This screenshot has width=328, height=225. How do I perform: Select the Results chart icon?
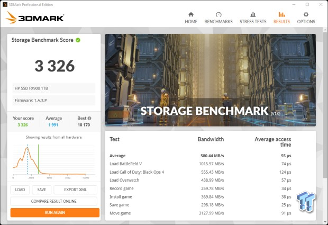pyautogui.click(x=281, y=14)
